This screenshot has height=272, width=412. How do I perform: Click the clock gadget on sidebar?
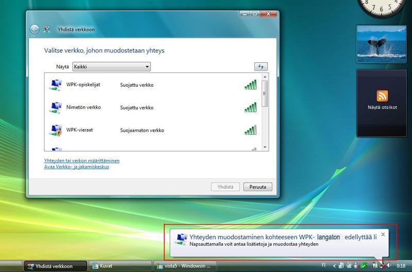(382, 8)
